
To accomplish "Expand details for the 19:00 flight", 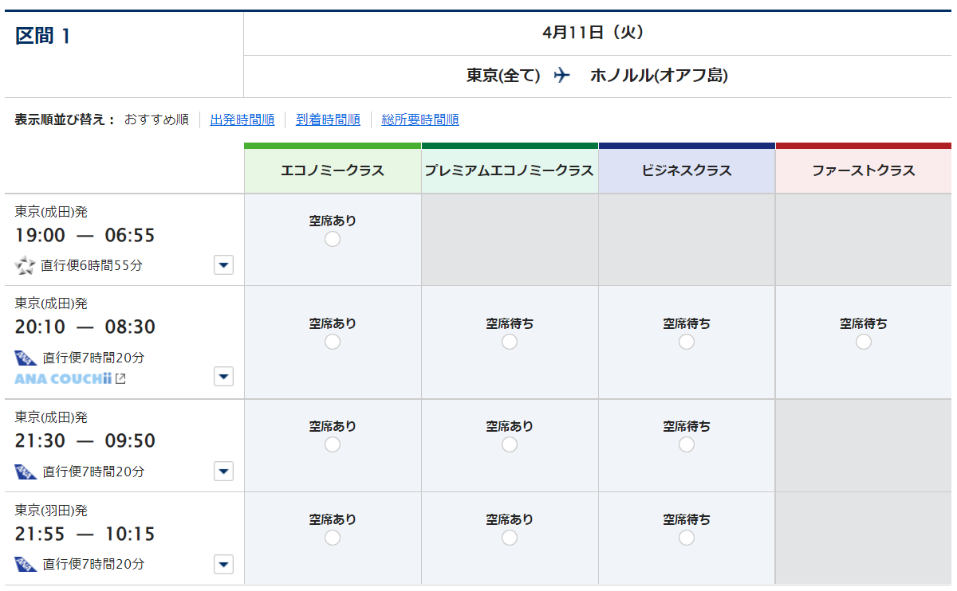I will (223, 265).
